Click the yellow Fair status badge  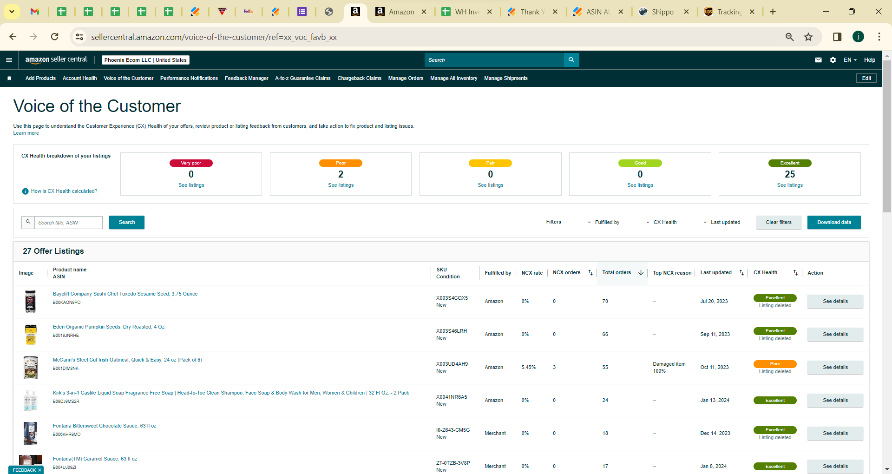[490, 163]
